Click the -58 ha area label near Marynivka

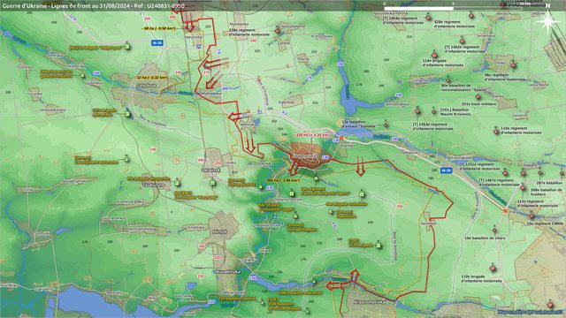coord(158,28)
